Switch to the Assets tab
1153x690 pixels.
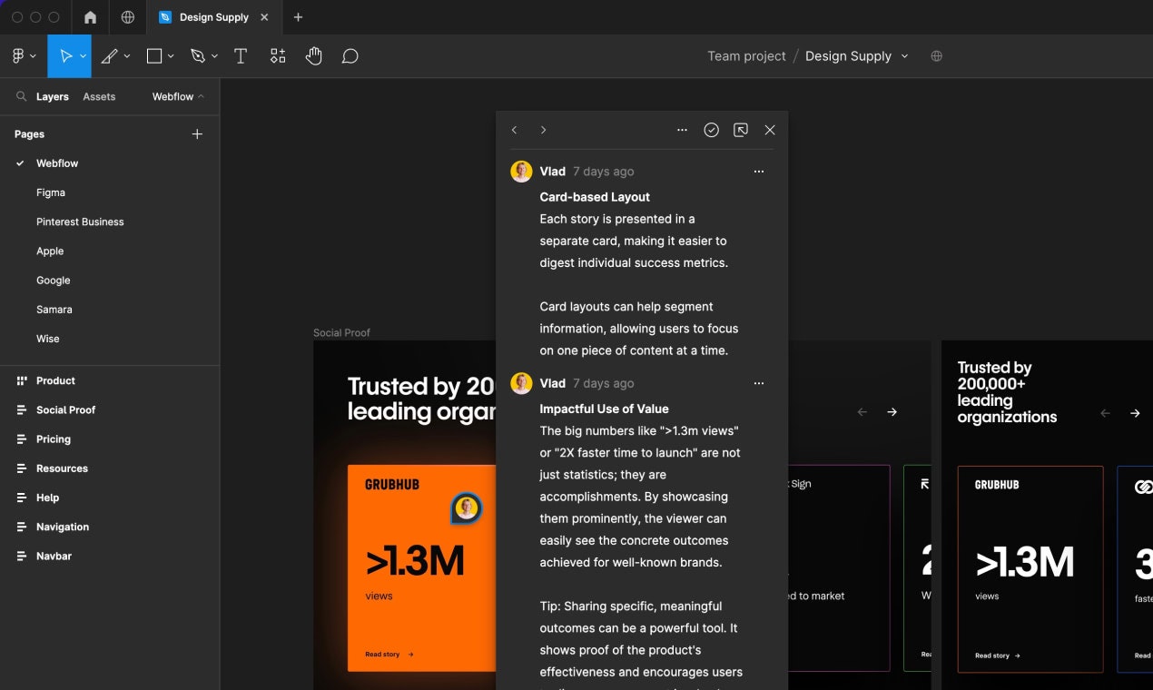[x=99, y=96]
